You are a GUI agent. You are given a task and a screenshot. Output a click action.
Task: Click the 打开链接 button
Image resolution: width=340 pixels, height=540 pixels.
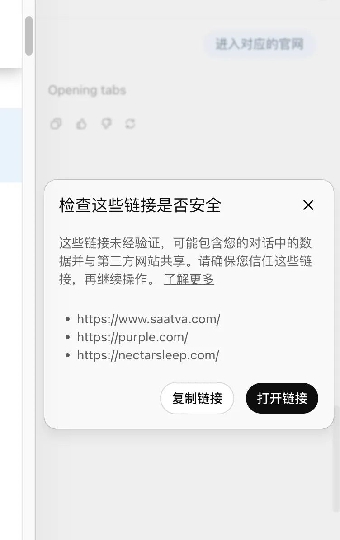click(282, 398)
